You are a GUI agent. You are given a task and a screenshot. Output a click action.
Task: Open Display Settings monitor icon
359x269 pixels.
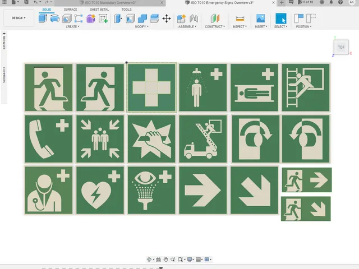(x=190, y=259)
